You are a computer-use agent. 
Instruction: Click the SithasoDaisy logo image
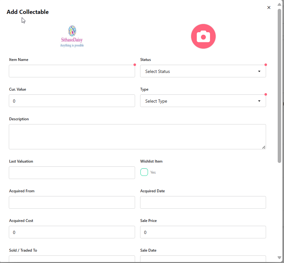72,36
